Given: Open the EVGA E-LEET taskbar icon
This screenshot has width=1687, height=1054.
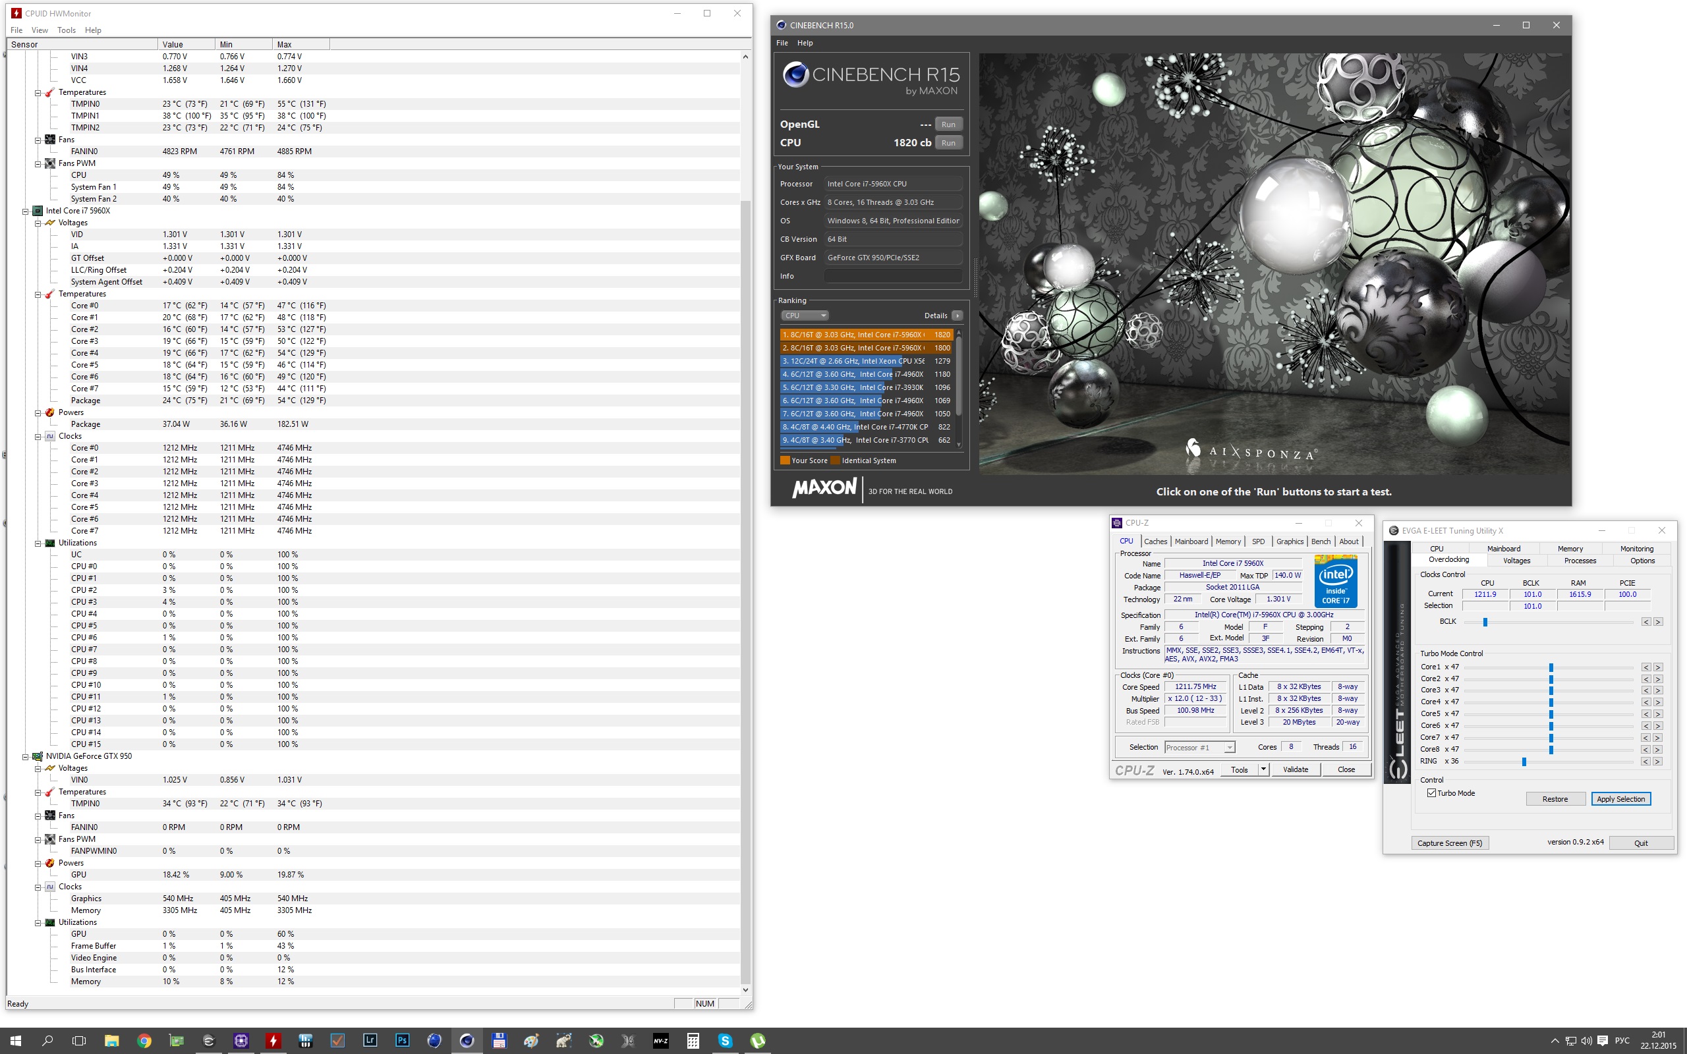Looking at the screenshot, I should 208,1041.
